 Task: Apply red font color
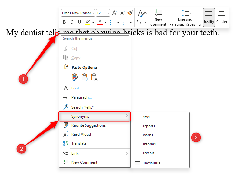point(100,22)
